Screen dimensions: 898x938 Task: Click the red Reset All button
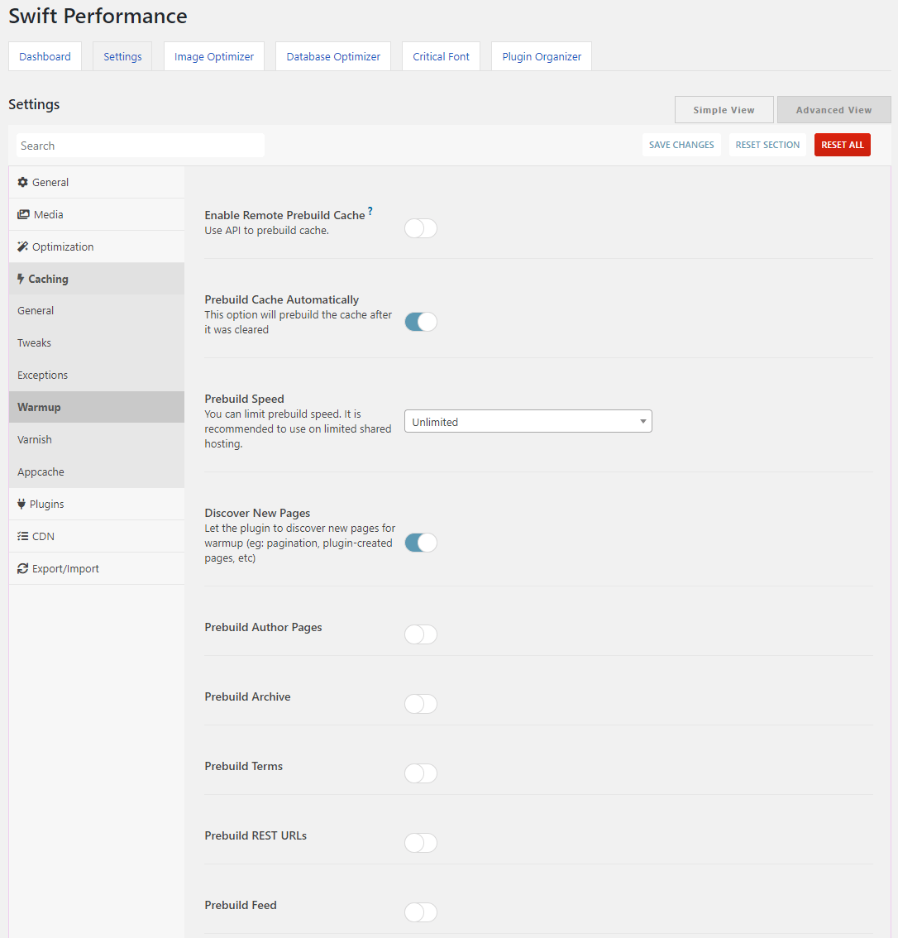(x=843, y=145)
